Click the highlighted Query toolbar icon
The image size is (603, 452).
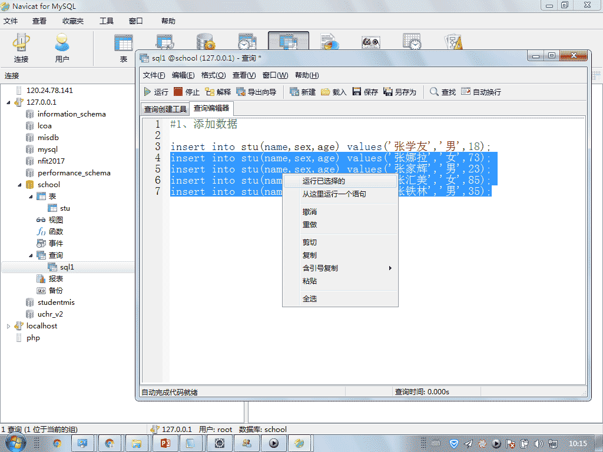[289, 41]
